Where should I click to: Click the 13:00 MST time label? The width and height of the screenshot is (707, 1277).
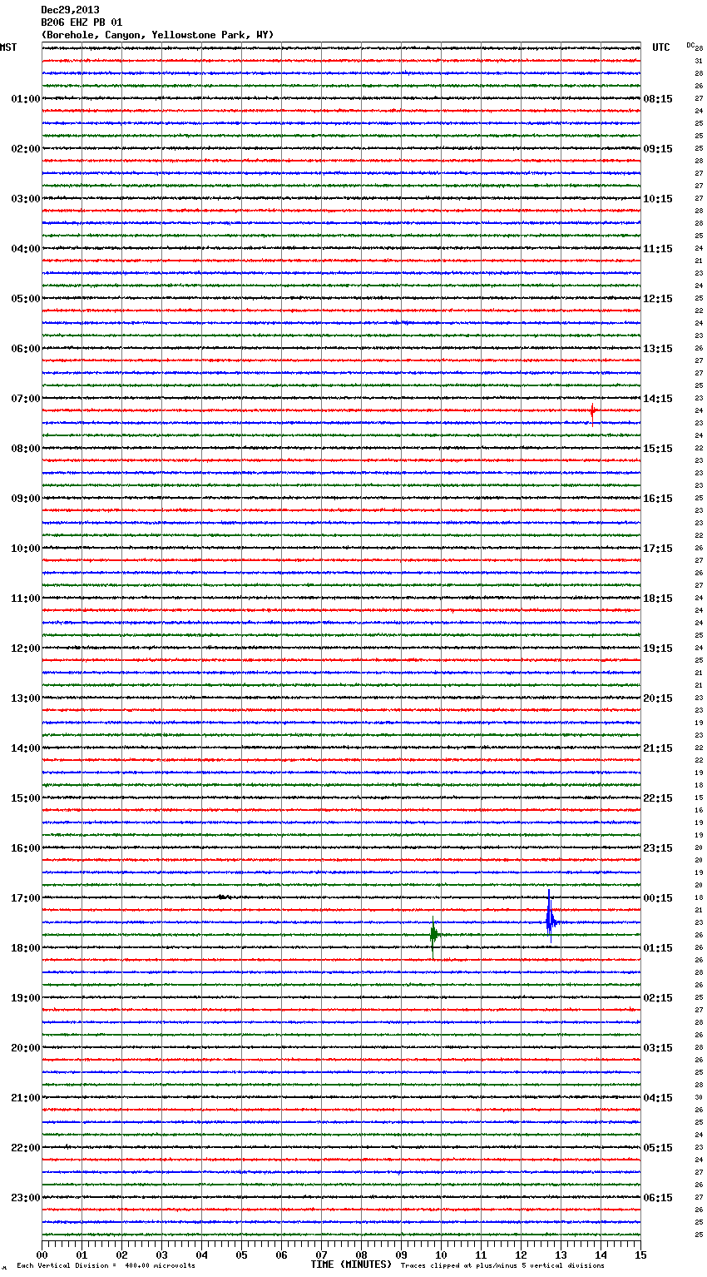[x=25, y=698]
